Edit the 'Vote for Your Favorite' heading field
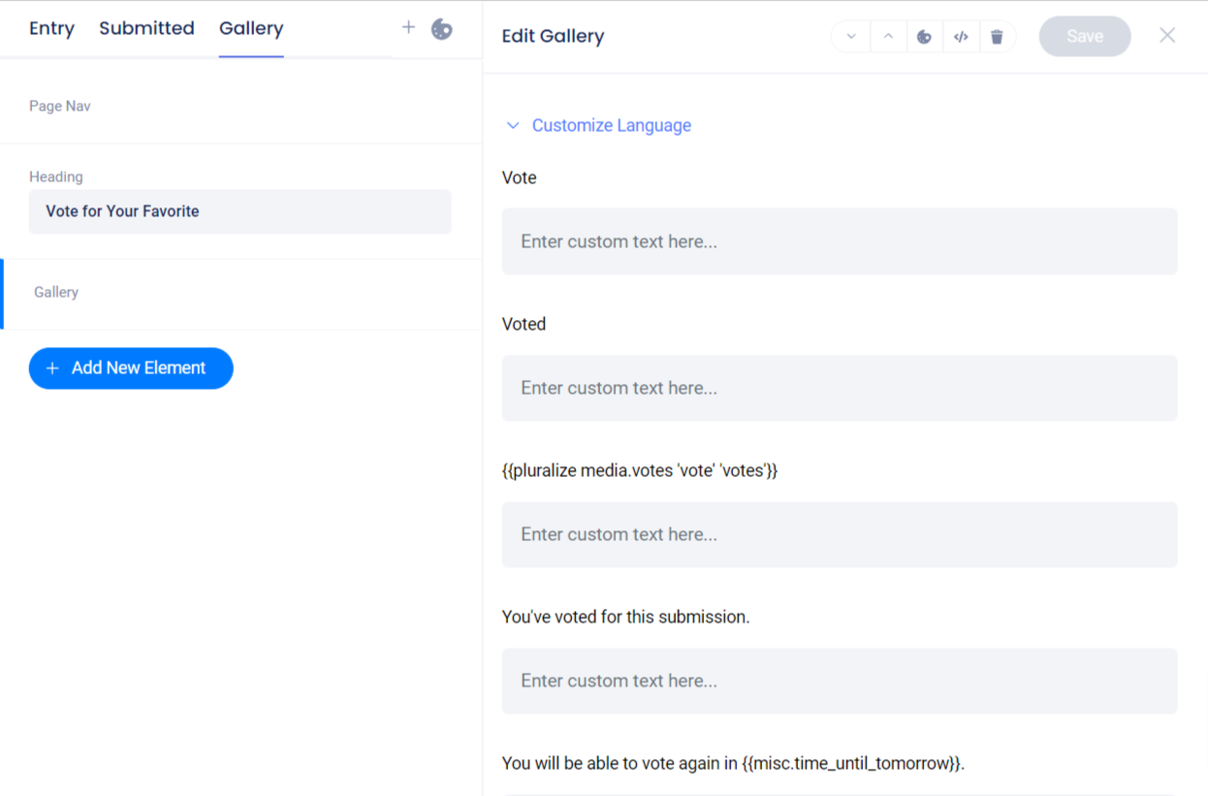Screen dimensions: 1208x796 (239, 211)
